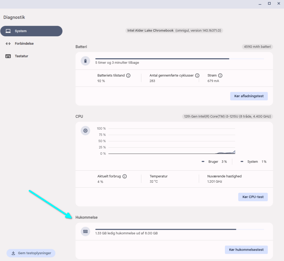Click info icon next to Antal gennemførte cyklusser

pos(197,75)
